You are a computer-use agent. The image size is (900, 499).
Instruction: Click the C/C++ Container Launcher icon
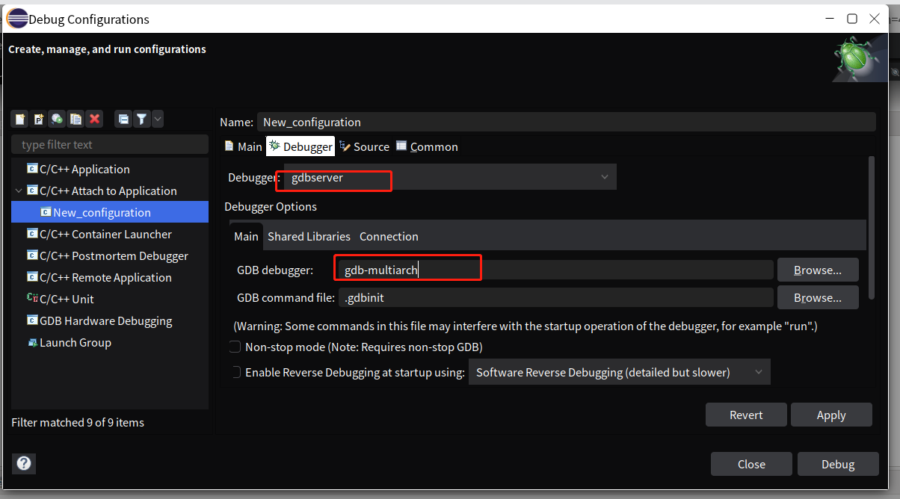(32, 234)
